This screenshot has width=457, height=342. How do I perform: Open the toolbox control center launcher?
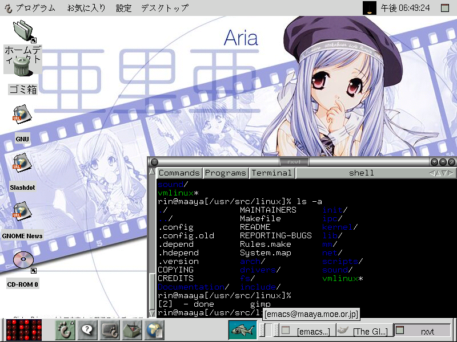(132, 329)
